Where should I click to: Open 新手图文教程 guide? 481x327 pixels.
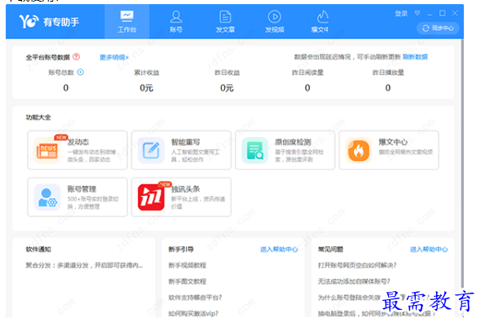[x=188, y=281]
